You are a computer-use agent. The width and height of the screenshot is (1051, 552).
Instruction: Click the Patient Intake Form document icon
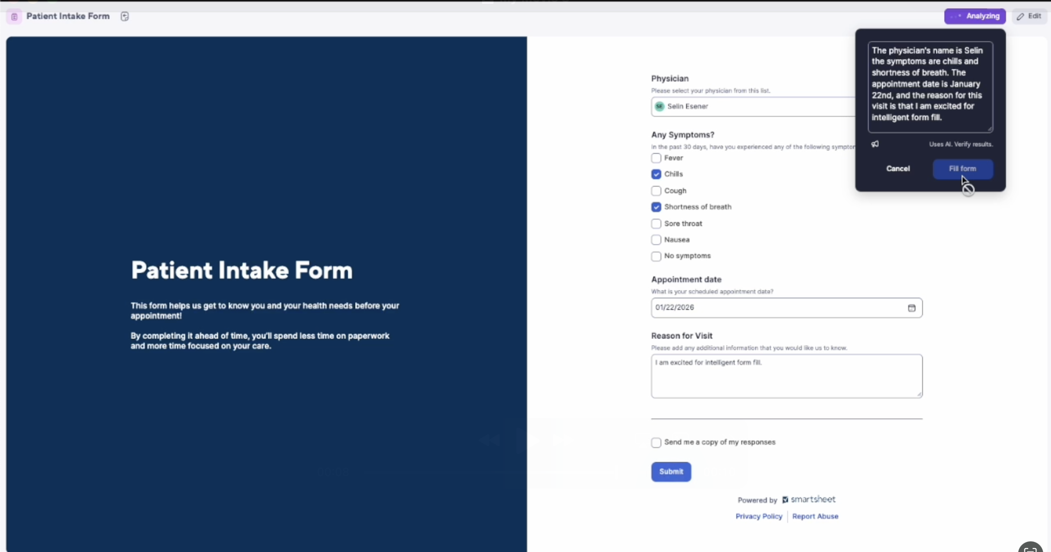14,16
